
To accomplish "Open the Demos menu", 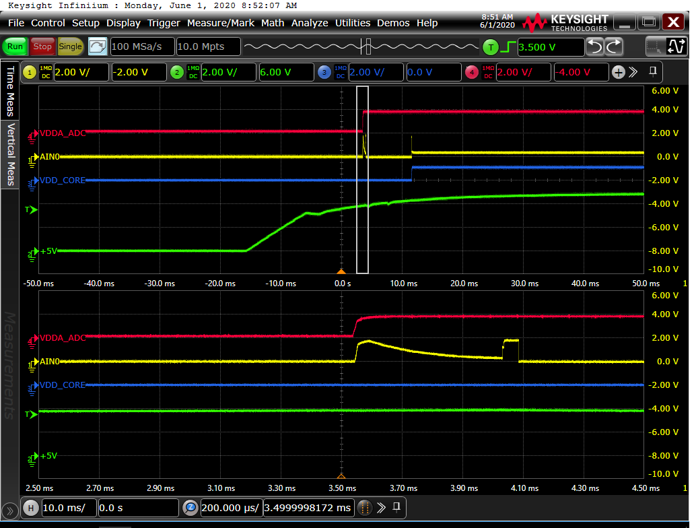I will point(393,23).
